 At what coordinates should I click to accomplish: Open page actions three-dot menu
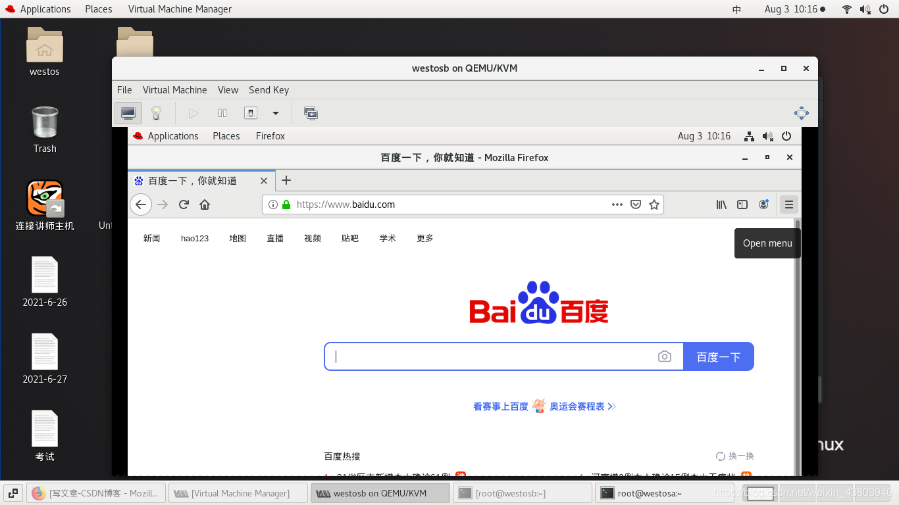pyautogui.click(x=617, y=204)
